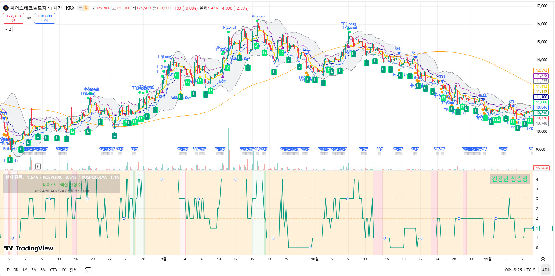The image size is (555, 276).
Task: Click the topmost green TP(Long) dot marker
Action: [x=257, y=21]
